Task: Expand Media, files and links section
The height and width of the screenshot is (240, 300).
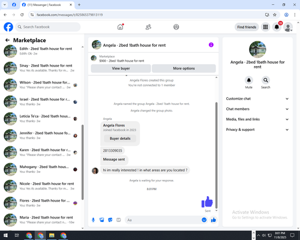Action: point(257,119)
